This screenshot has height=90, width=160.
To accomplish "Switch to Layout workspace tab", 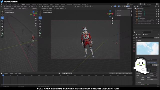I will 23,4.
